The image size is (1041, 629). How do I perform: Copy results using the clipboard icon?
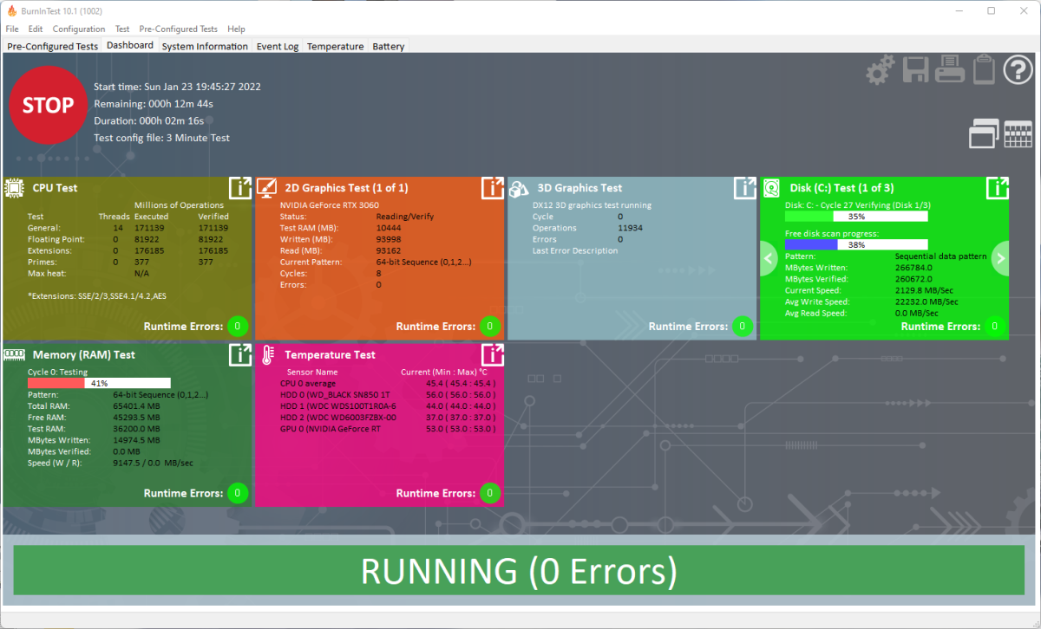click(x=984, y=69)
